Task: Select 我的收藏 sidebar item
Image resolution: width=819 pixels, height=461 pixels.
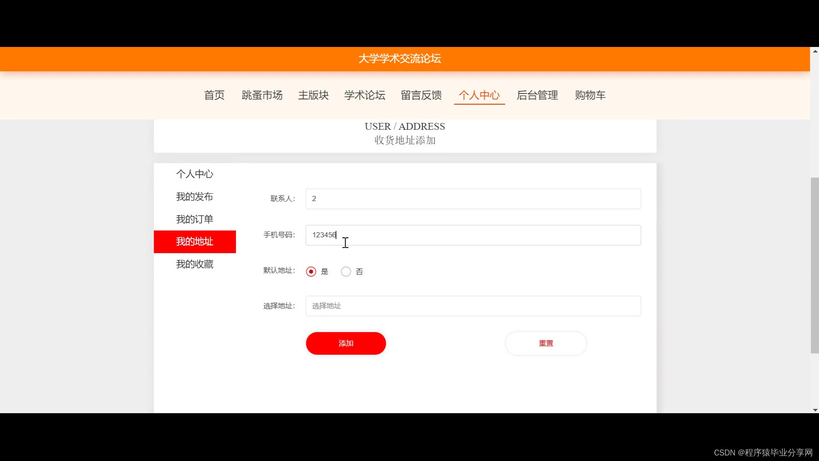Action: tap(195, 264)
